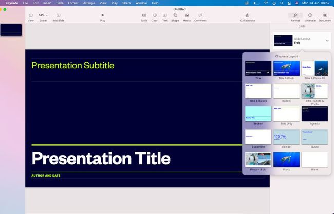
Task: Choose the Big Fact layout
Action: 286,137
